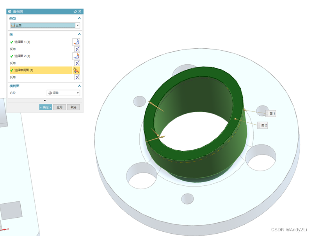Select the highlighted 选择中间面 (1) row
The width and height of the screenshot is (313, 236).
click(x=41, y=70)
